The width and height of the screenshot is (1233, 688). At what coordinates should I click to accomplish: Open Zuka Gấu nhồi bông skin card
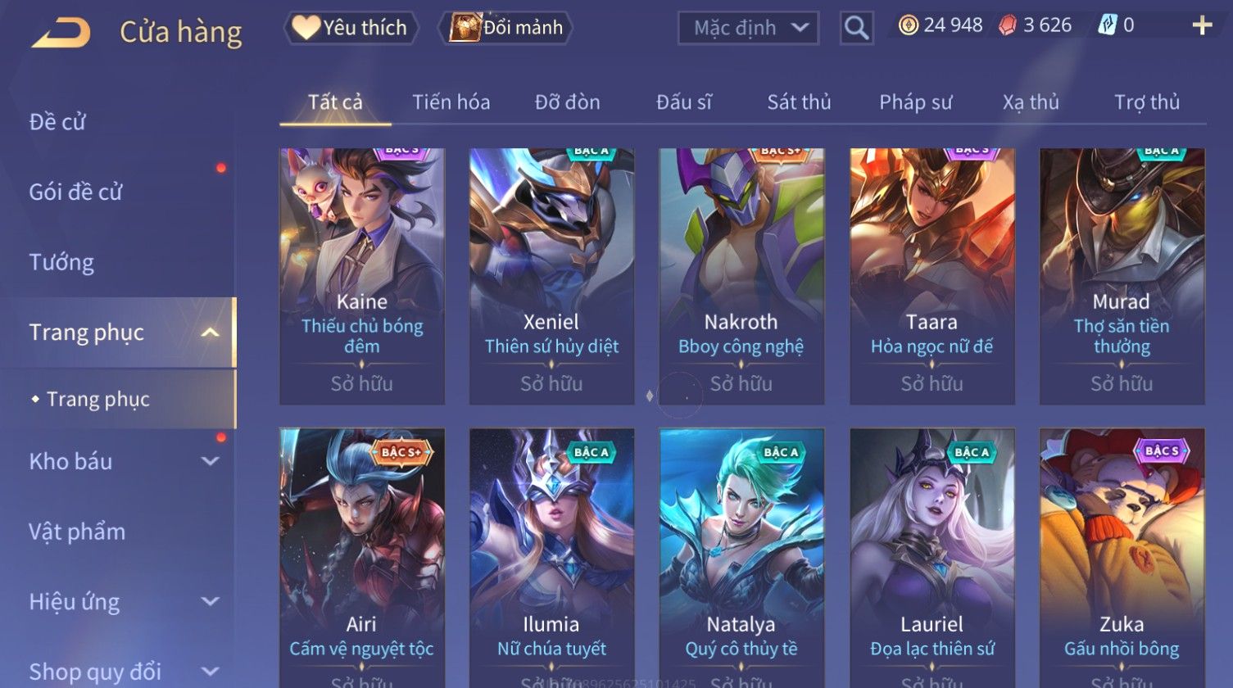point(1122,557)
